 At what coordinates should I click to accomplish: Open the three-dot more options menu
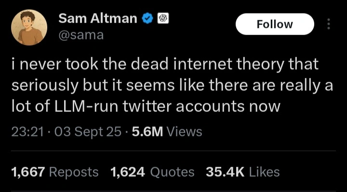[329, 24]
